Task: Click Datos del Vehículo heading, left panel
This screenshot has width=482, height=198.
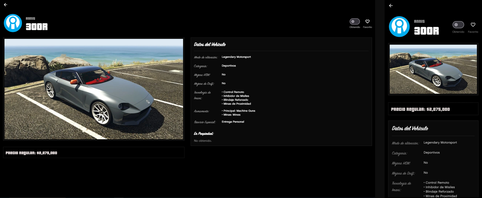Action: pyautogui.click(x=210, y=45)
